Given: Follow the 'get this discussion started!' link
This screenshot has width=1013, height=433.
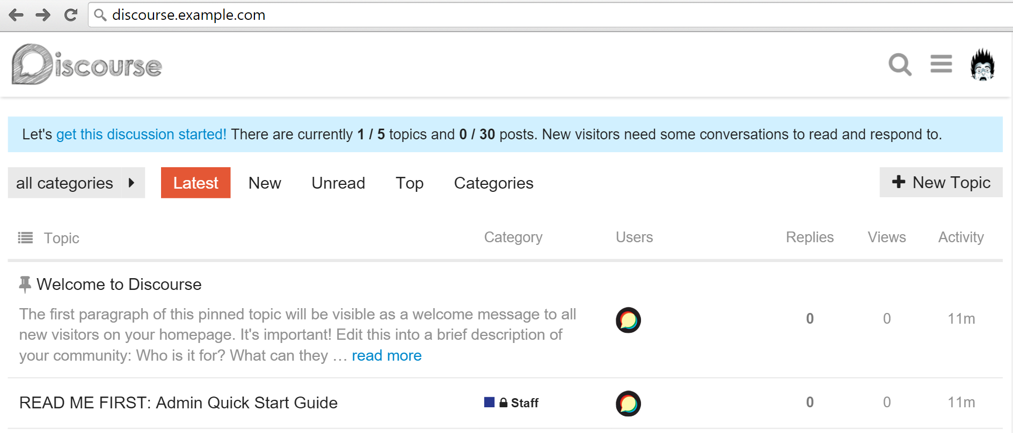Looking at the screenshot, I should pos(141,134).
